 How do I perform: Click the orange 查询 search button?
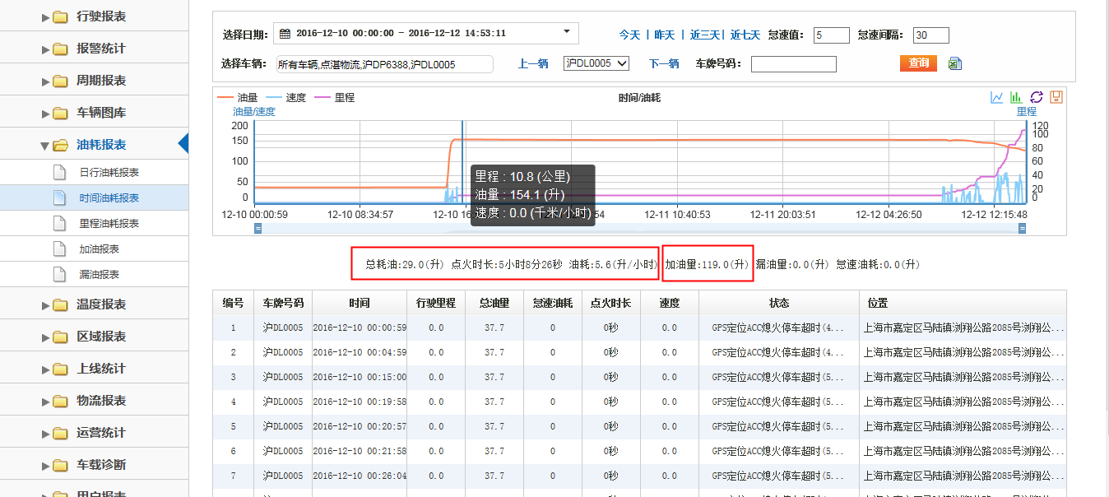(x=916, y=63)
